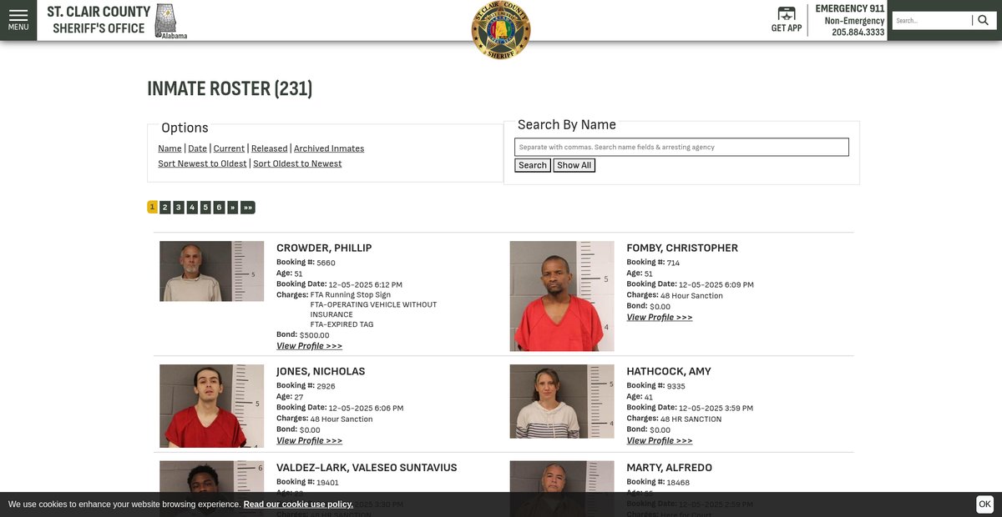Click the name CROWDER, PHILLIP

point(324,248)
